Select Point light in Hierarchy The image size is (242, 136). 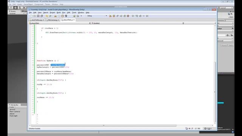pos(14,116)
